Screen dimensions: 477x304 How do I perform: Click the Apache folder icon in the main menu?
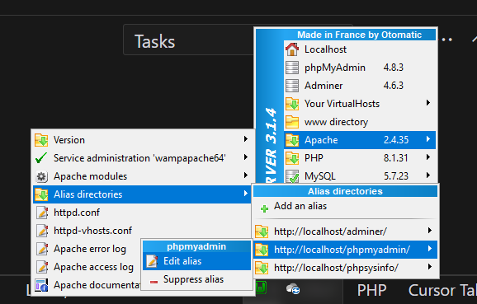click(x=292, y=140)
